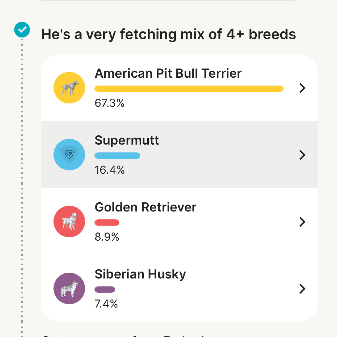Click the red Golden Retriever dog icon
Image resolution: width=337 pixels, height=337 pixels.
pyautogui.click(x=69, y=222)
